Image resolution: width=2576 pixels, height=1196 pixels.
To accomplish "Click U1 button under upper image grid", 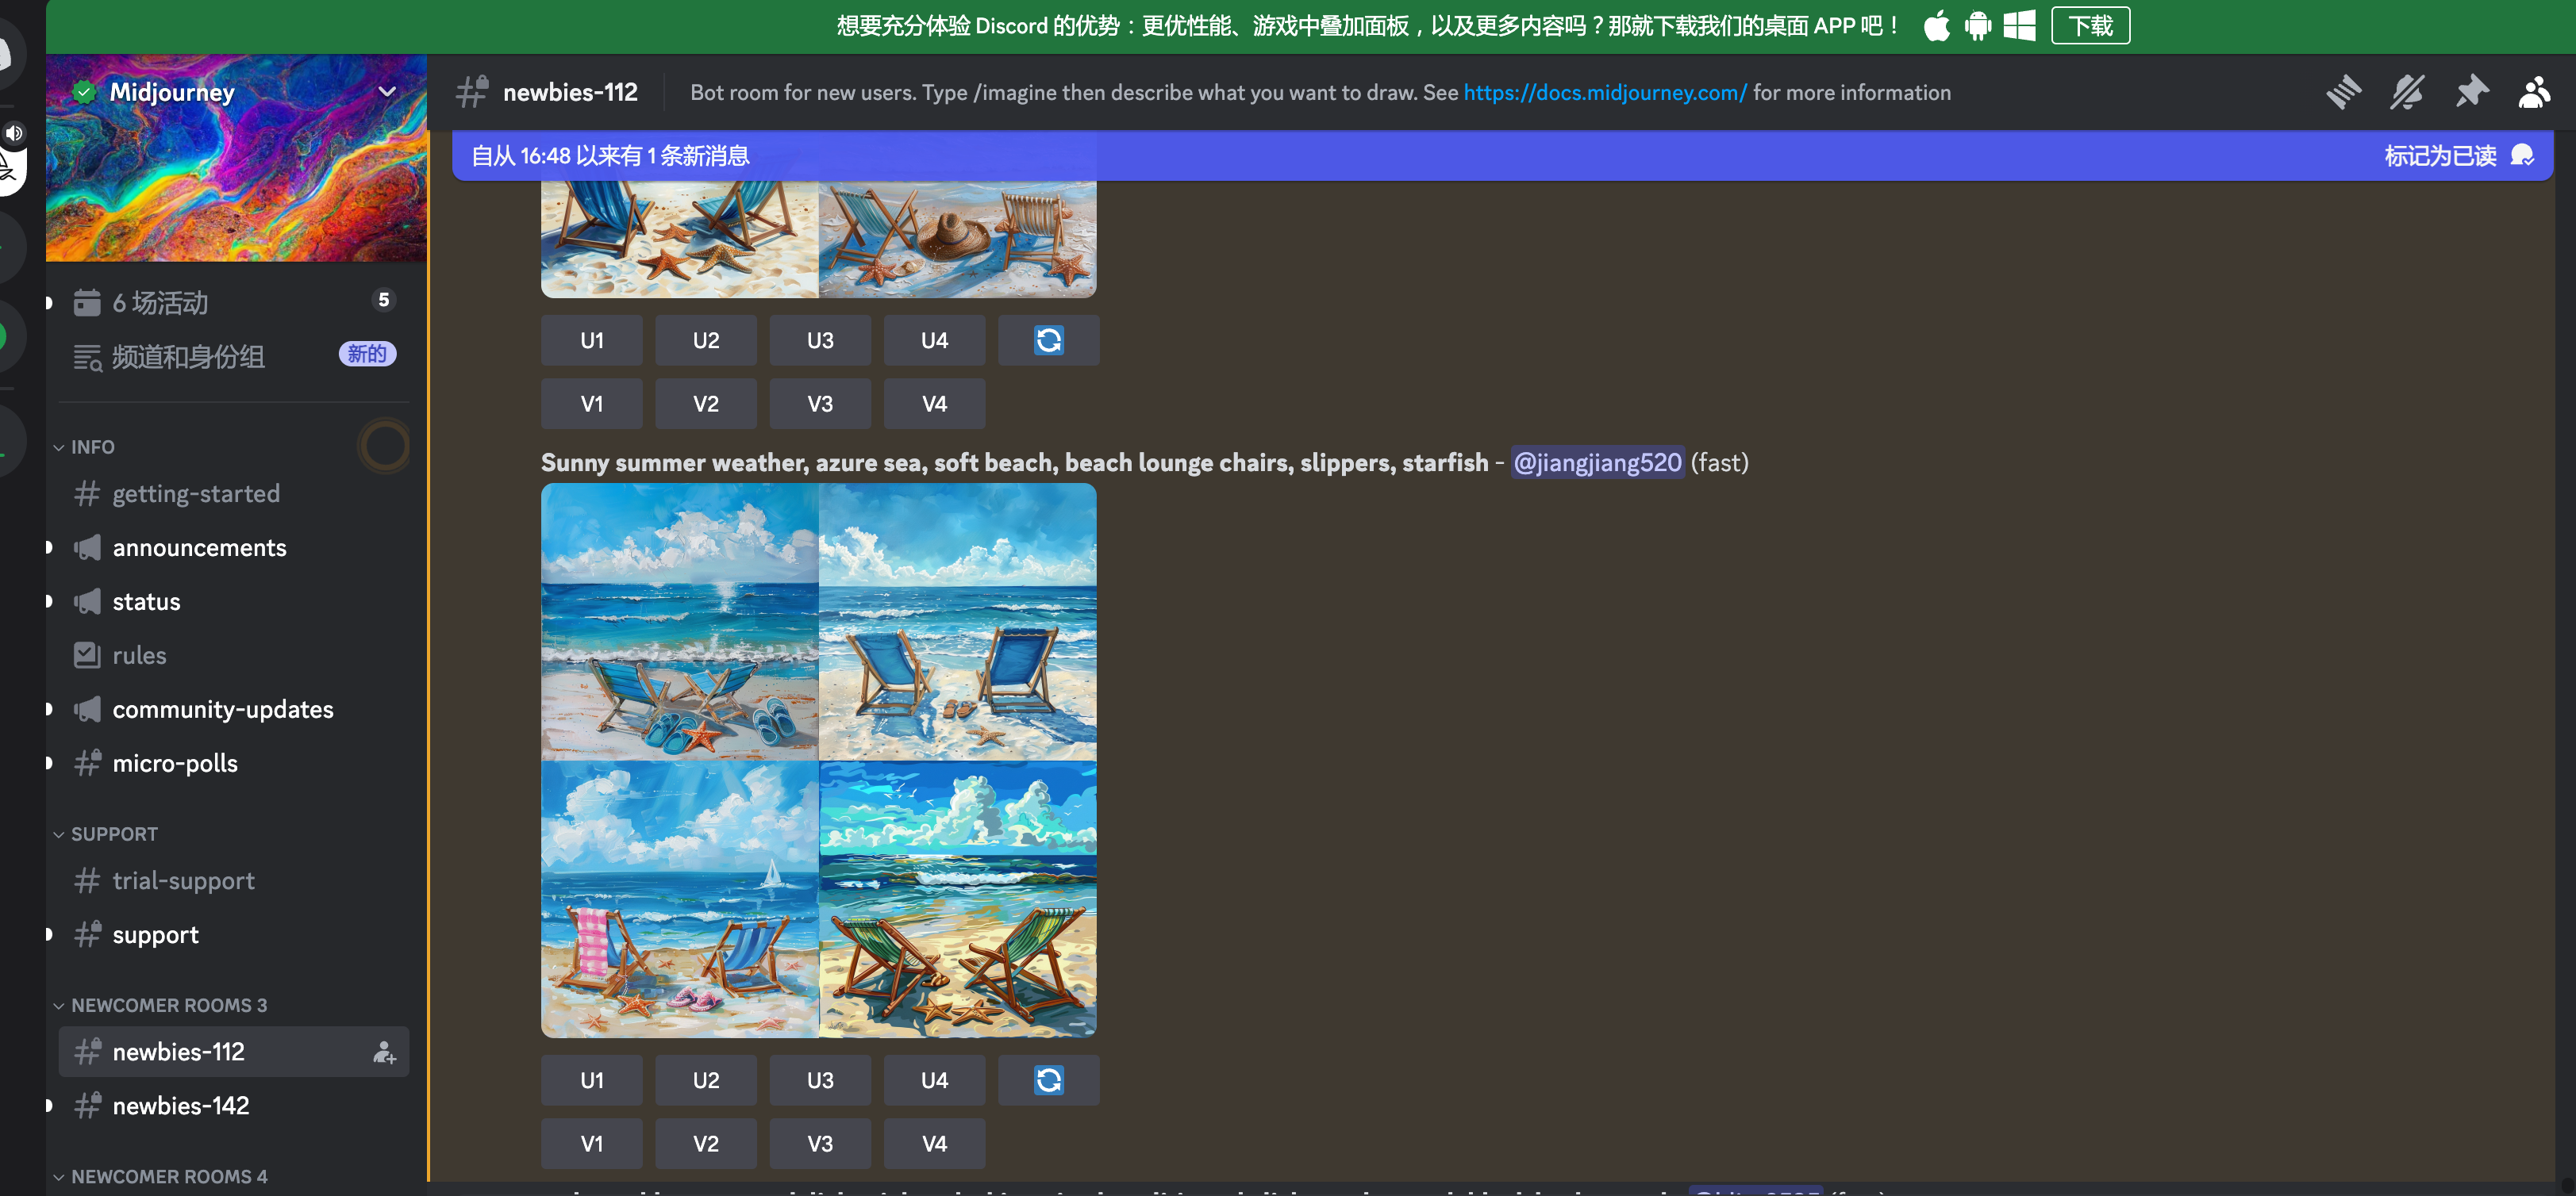I will point(592,341).
